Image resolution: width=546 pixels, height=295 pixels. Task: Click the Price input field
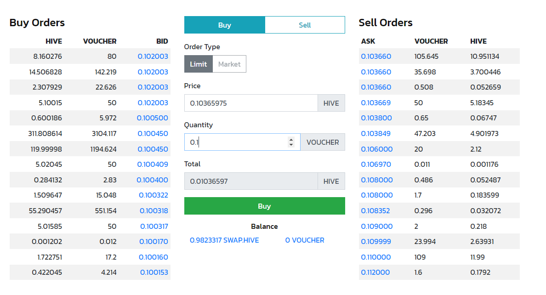(x=251, y=103)
